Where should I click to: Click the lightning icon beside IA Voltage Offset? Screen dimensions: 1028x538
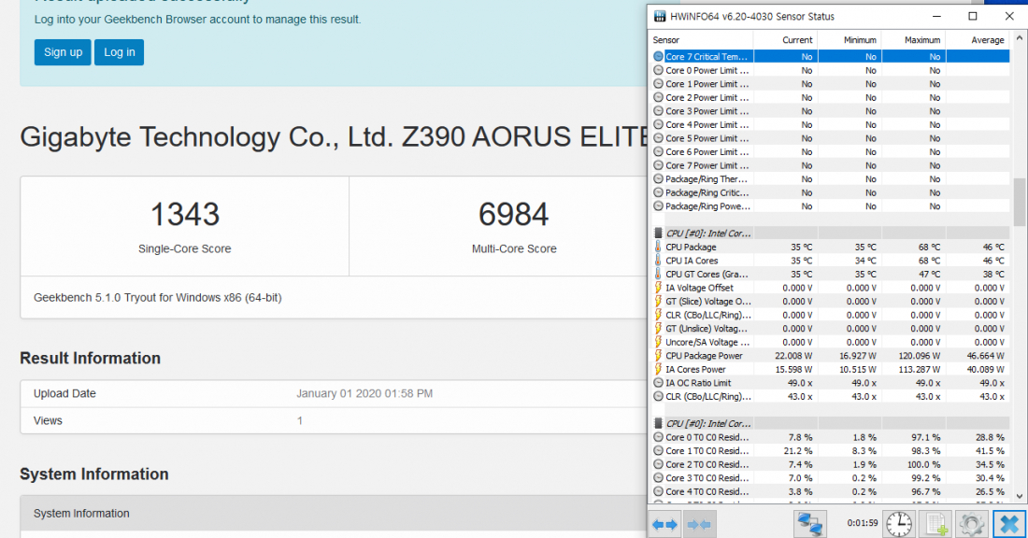[x=658, y=288]
